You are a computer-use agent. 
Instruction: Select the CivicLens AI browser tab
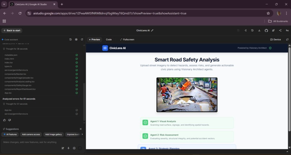33,4
